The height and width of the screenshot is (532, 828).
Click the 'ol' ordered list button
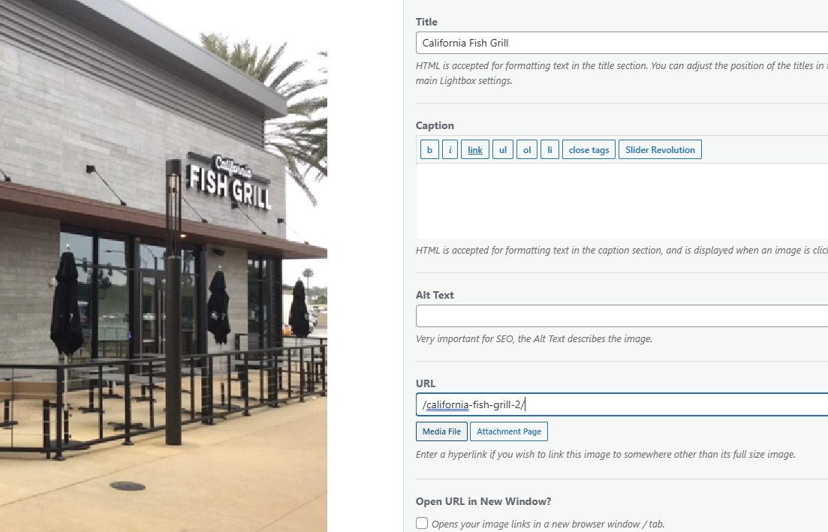coord(527,150)
